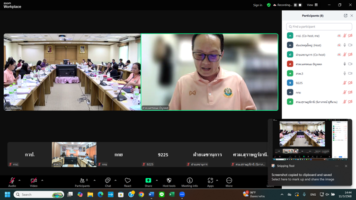Open Host tools shield menu
The image size is (356, 200).
click(x=169, y=182)
